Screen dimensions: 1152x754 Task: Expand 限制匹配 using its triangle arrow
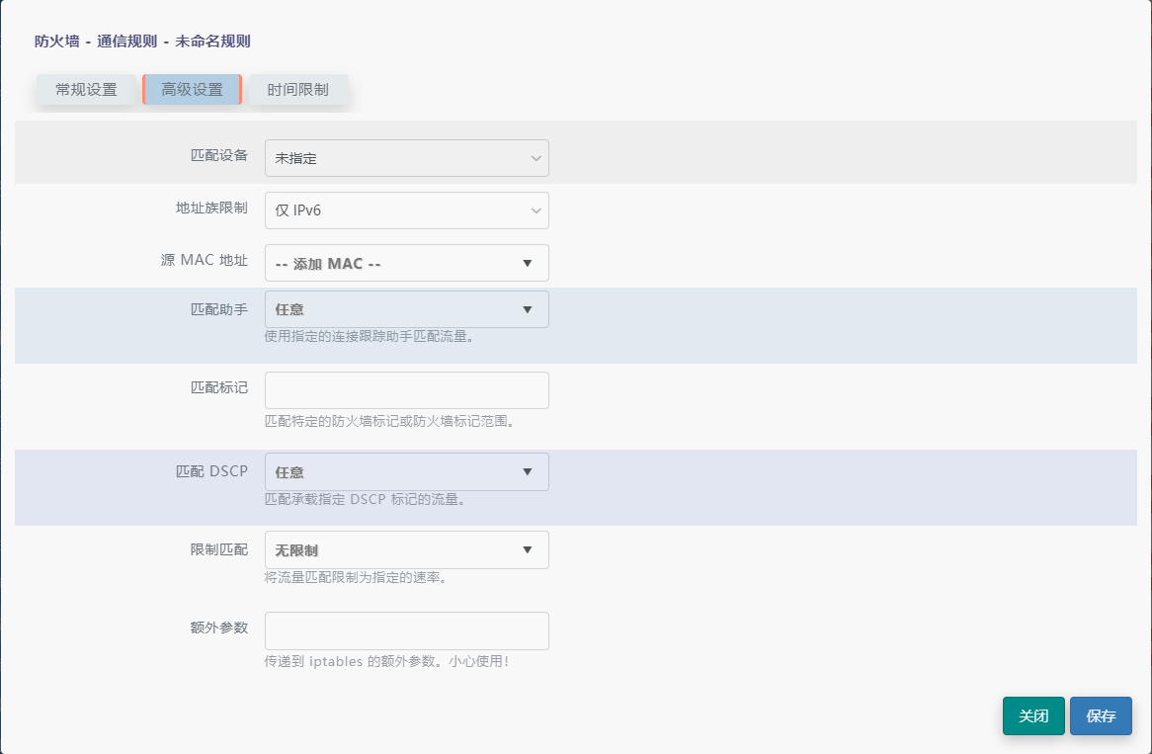pos(527,550)
